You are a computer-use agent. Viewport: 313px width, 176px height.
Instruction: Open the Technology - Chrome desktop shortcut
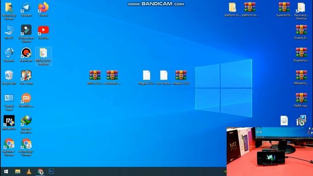26,147
